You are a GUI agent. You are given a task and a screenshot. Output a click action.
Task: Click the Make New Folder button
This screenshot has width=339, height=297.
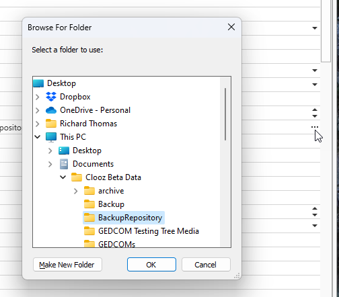click(x=67, y=265)
